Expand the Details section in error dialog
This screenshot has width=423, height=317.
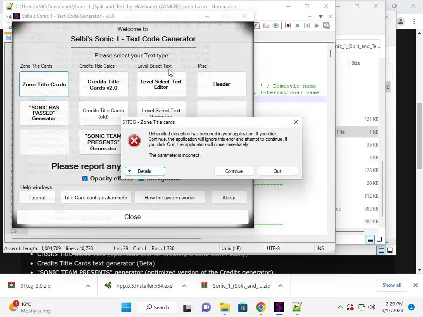[x=145, y=171]
